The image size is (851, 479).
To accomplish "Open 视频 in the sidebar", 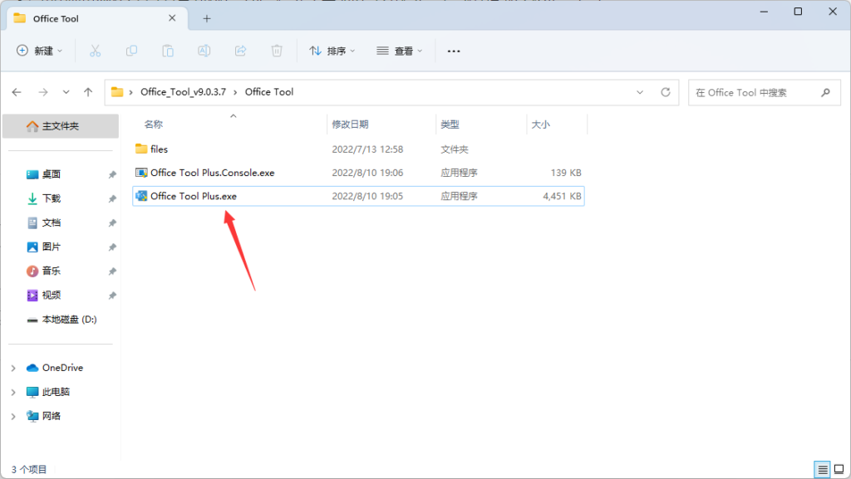I will (x=52, y=296).
